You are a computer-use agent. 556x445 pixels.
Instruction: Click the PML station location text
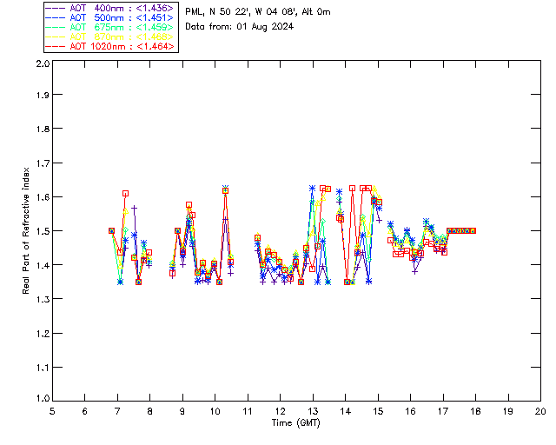pyautogui.click(x=258, y=12)
